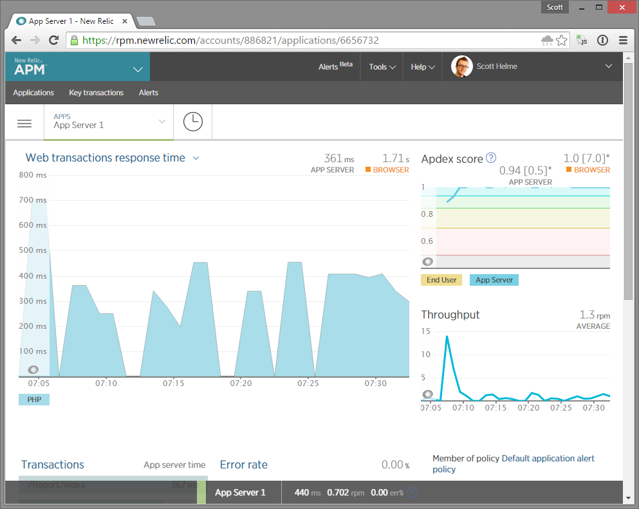Click the Scott Helme profile avatar
639x509 pixels.
(x=462, y=66)
